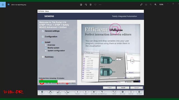Click the left-arrow Previous icon in bottom toolbar
Viewport: 179px width, 100px height.
click(x=77, y=92)
